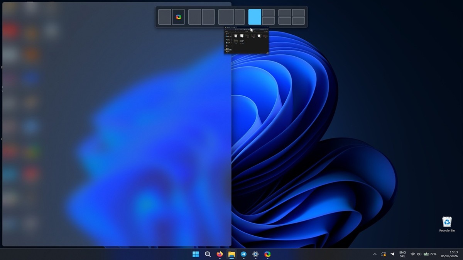463x260 pixels.
Task: Click the sync status tray icon
Action: coord(384,254)
